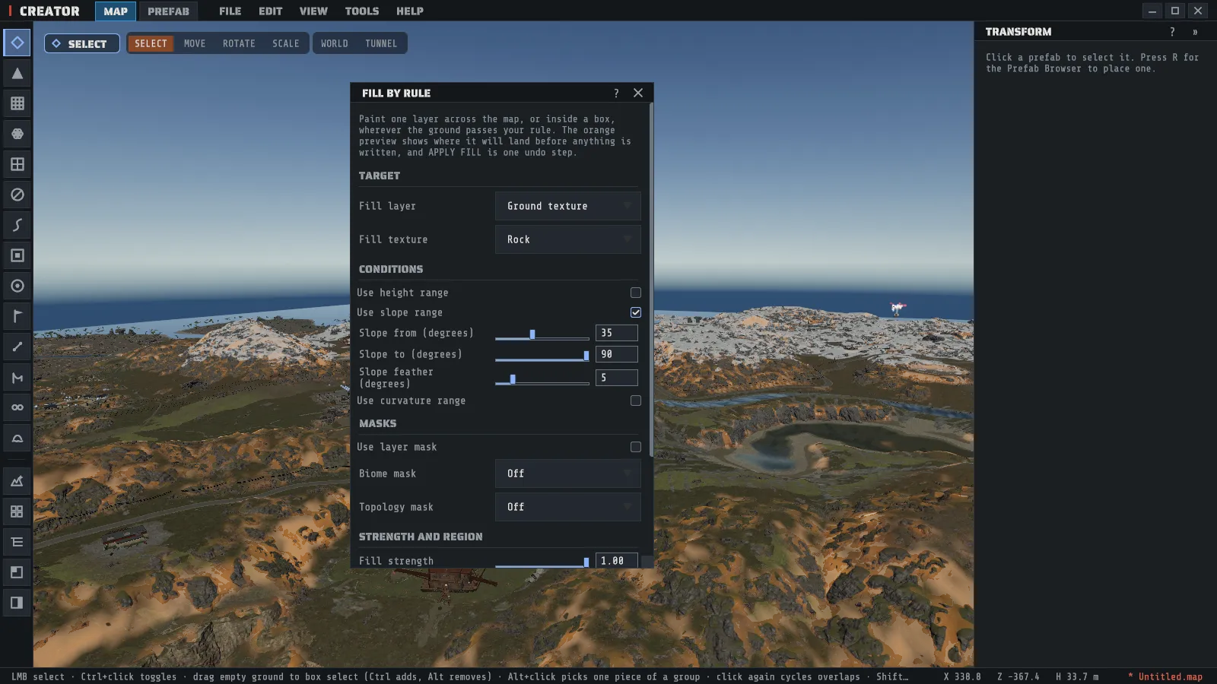Click the ROTATE mode button
Viewport: 1217px width, 684px height.
tap(239, 43)
